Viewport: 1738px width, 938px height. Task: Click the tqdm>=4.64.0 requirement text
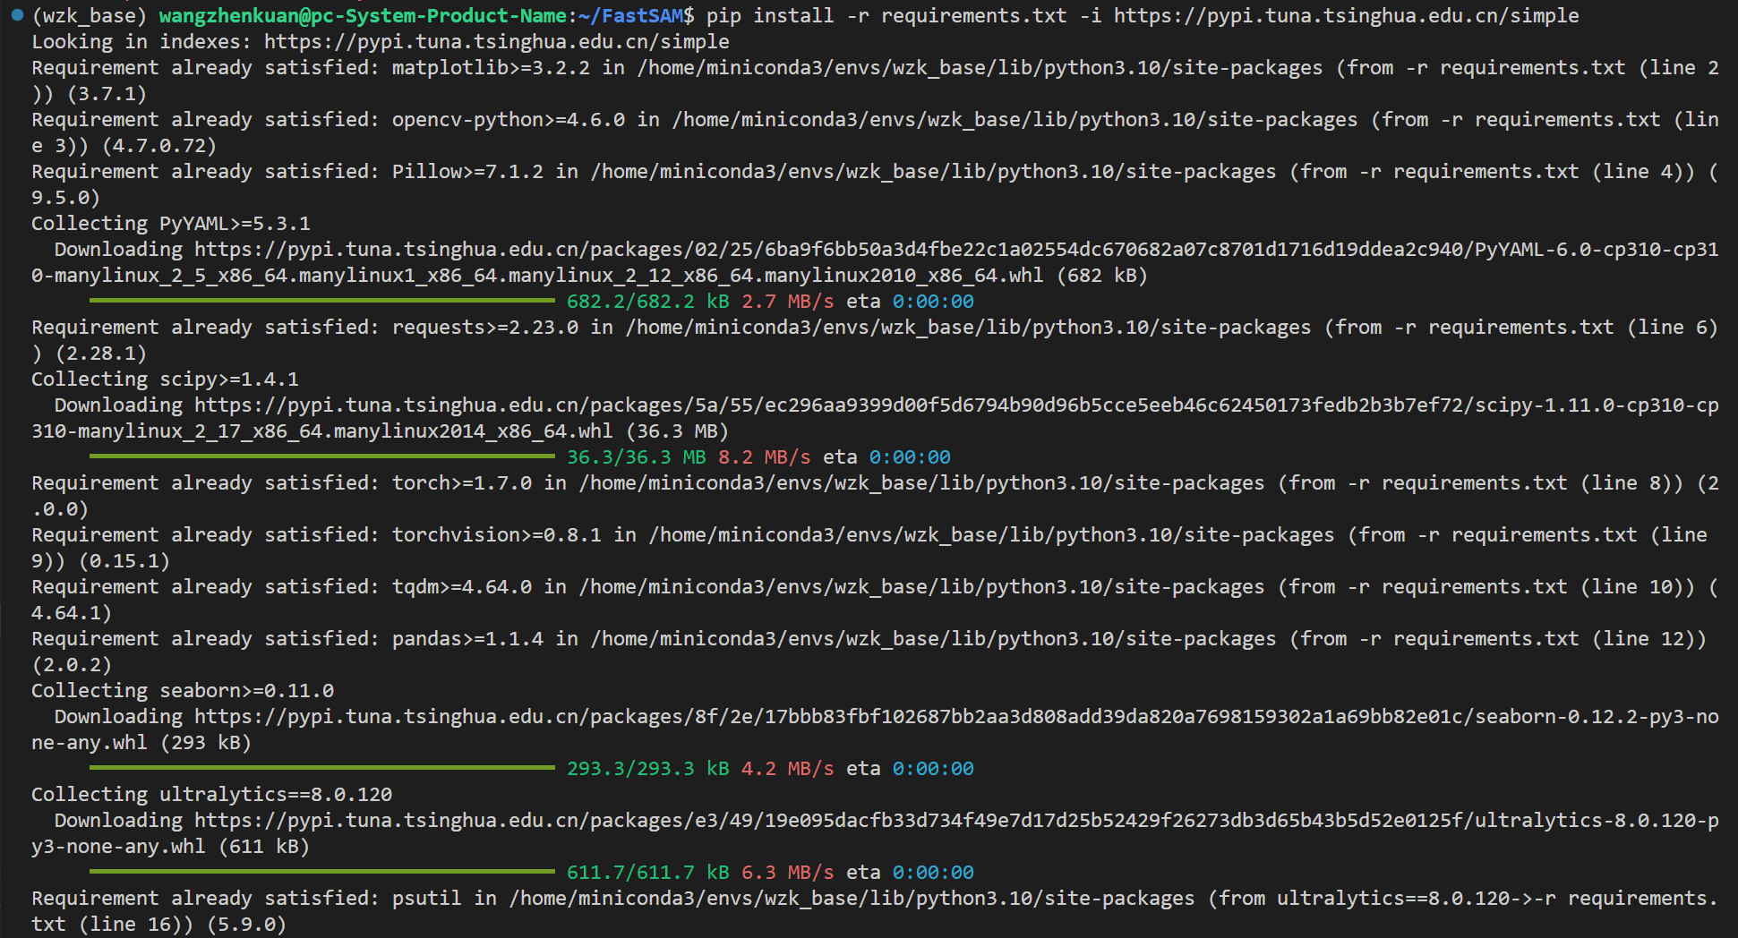pyautogui.click(x=461, y=587)
